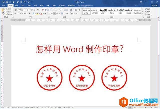Click Decrease Indent icon
The width and height of the screenshot is (160, 109).
(64, 10)
